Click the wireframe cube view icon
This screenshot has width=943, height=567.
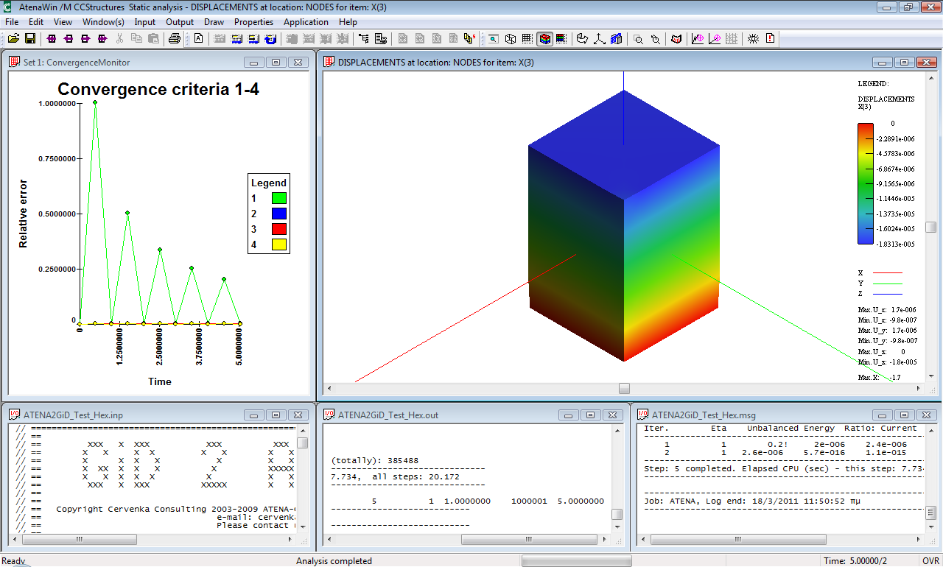[x=510, y=38]
